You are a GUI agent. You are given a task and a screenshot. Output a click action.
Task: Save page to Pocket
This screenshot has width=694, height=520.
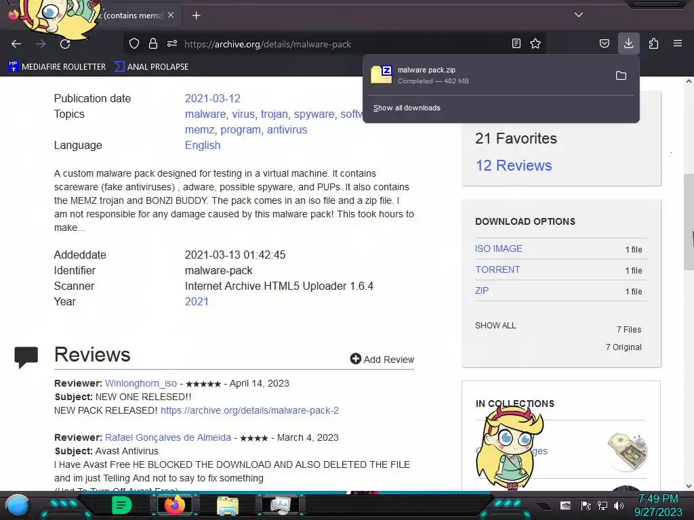pyautogui.click(x=605, y=43)
